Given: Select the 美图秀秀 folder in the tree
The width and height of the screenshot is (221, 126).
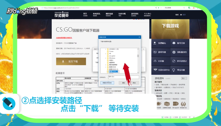Looking at the screenshot, I should coord(112,62).
